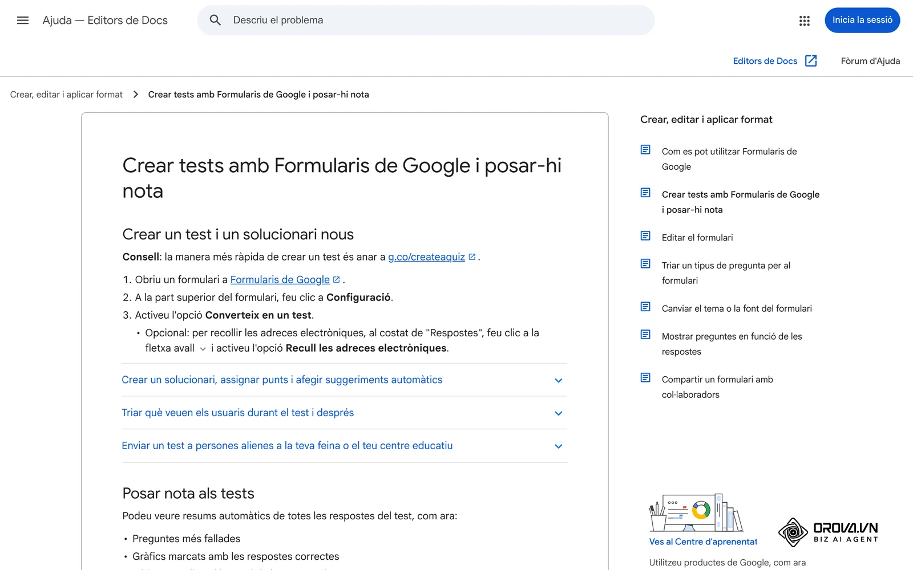
Task: Expand Crear un solucionari, assignar punts section
Action: [x=344, y=380]
